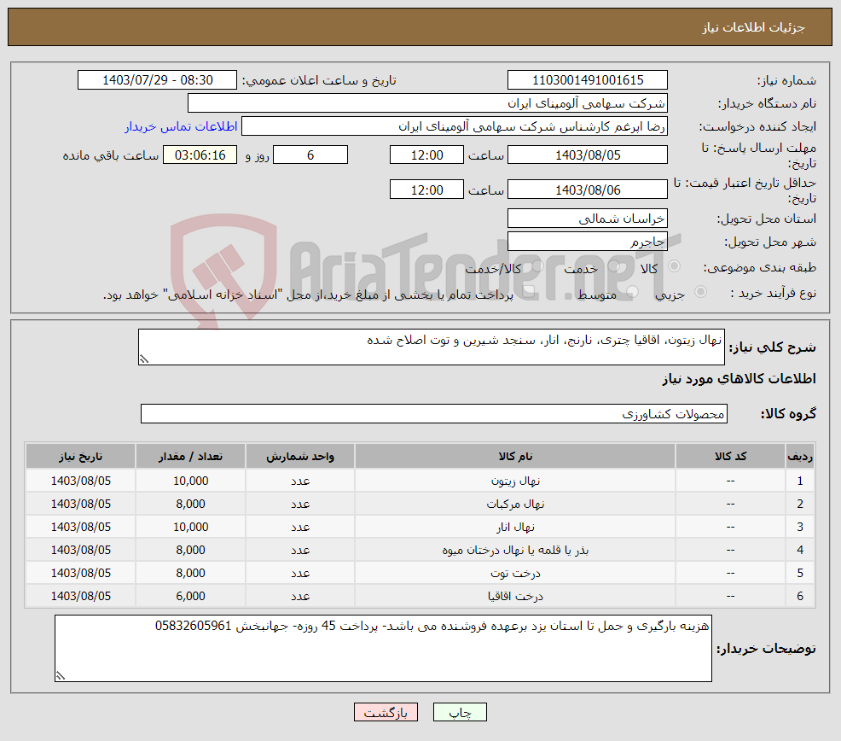This screenshot has width=841, height=741.
Task: Click the price validity time field, 12:00
Action: pos(426,190)
